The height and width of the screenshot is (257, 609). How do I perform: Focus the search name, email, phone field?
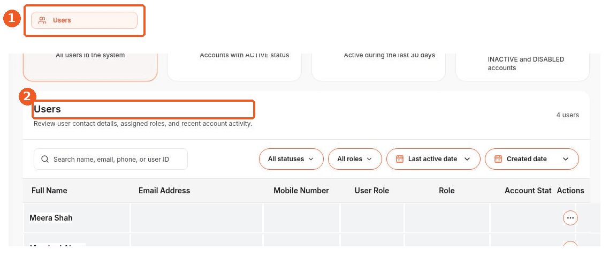point(111,159)
